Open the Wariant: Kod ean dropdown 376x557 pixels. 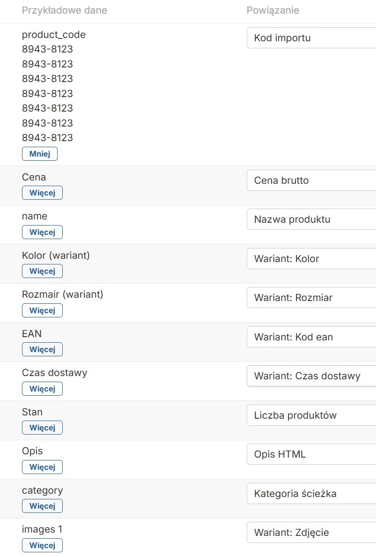[311, 337]
